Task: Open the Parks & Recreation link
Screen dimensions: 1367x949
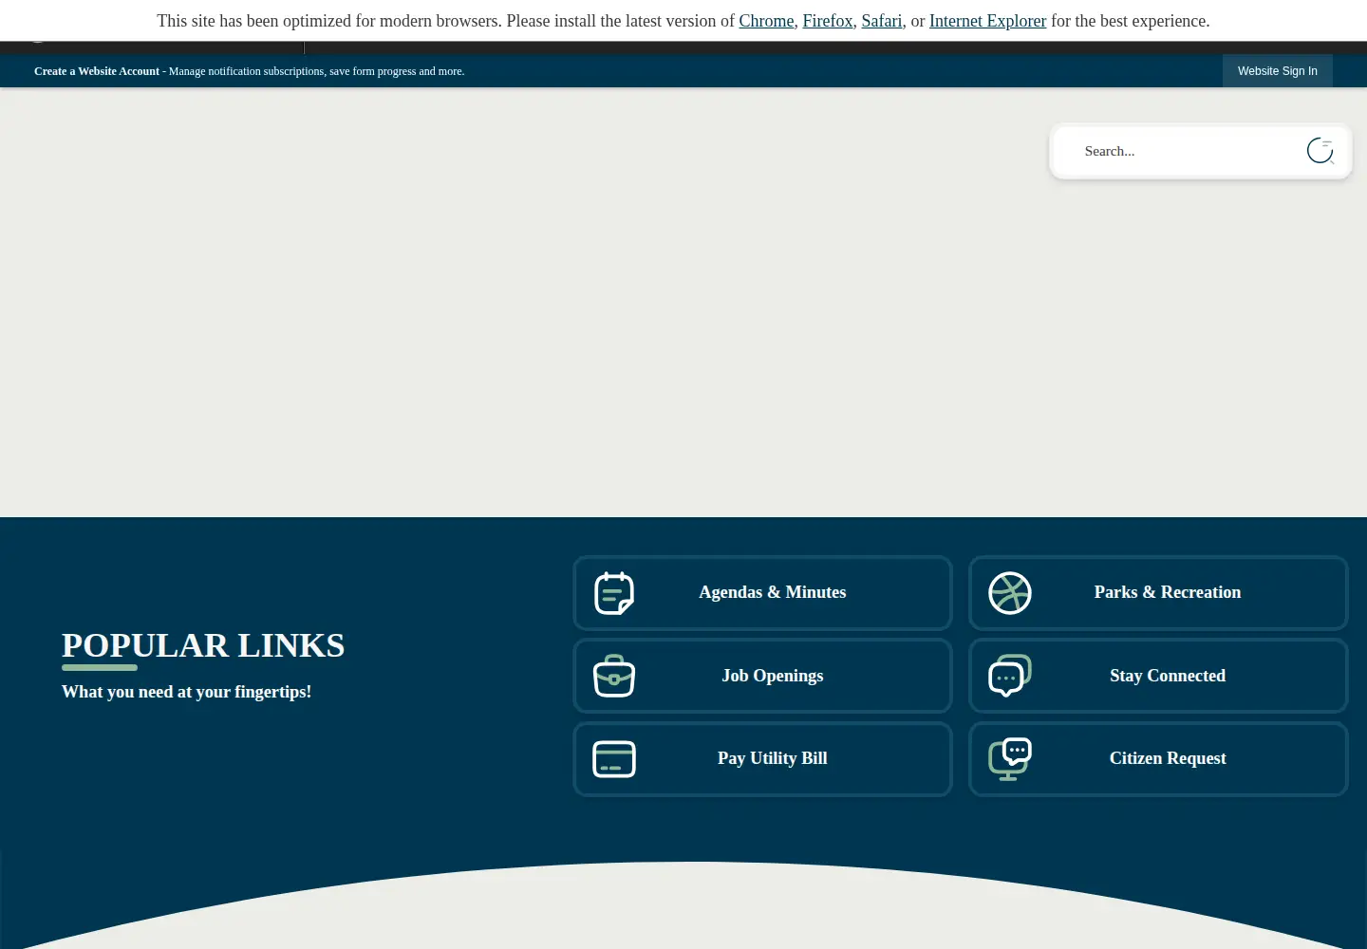Action: tap(1158, 593)
